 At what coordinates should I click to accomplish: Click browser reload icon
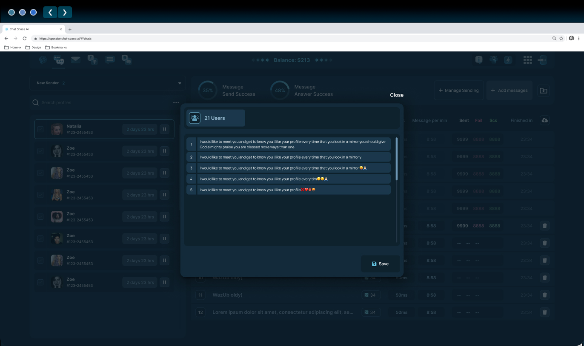click(25, 38)
